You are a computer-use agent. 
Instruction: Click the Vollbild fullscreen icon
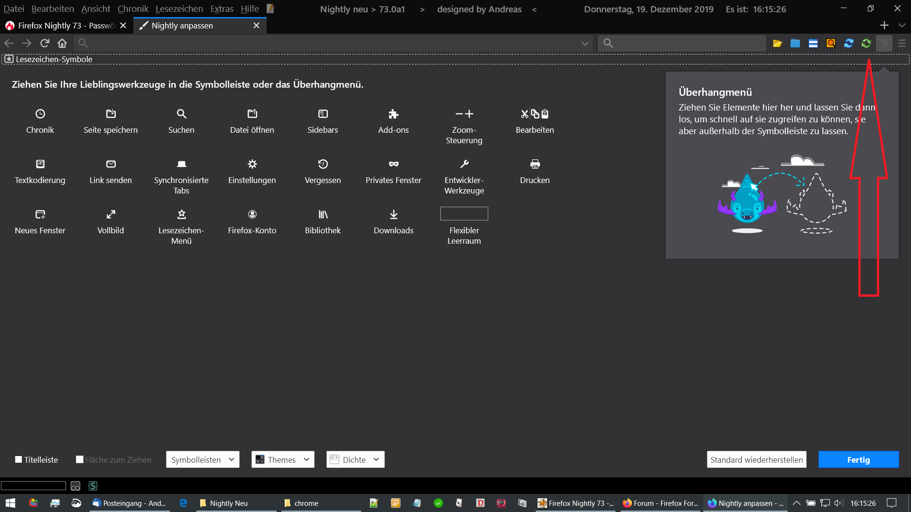coord(111,214)
